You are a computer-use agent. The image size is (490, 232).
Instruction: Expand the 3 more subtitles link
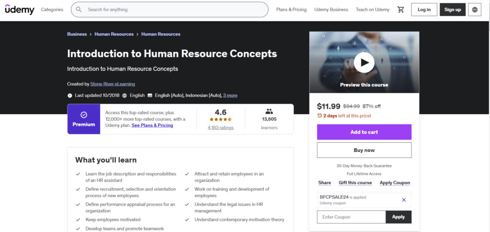pos(230,95)
